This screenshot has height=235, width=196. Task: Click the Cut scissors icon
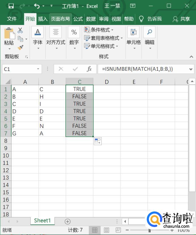pos(20,30)
